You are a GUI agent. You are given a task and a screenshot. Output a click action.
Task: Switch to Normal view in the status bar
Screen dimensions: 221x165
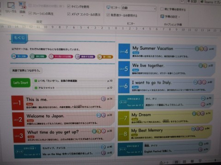coord(176,162)
